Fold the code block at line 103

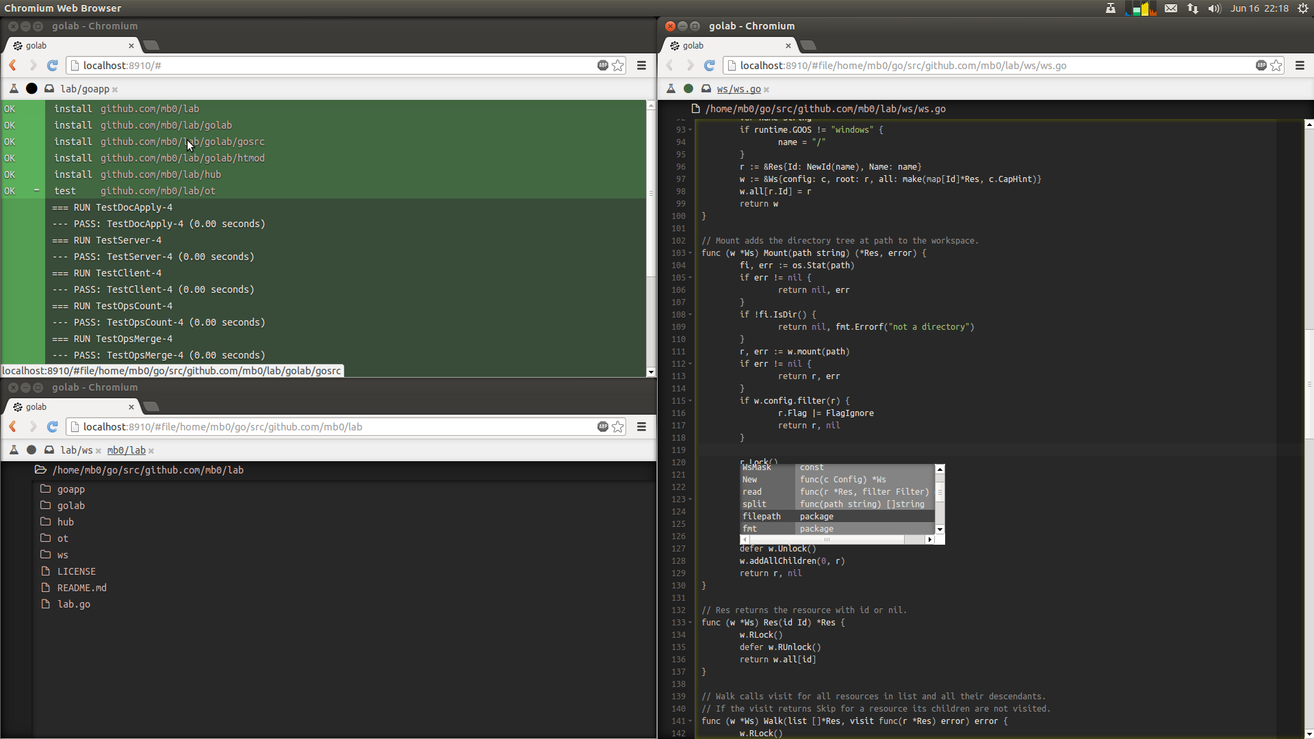click(690, 253)
